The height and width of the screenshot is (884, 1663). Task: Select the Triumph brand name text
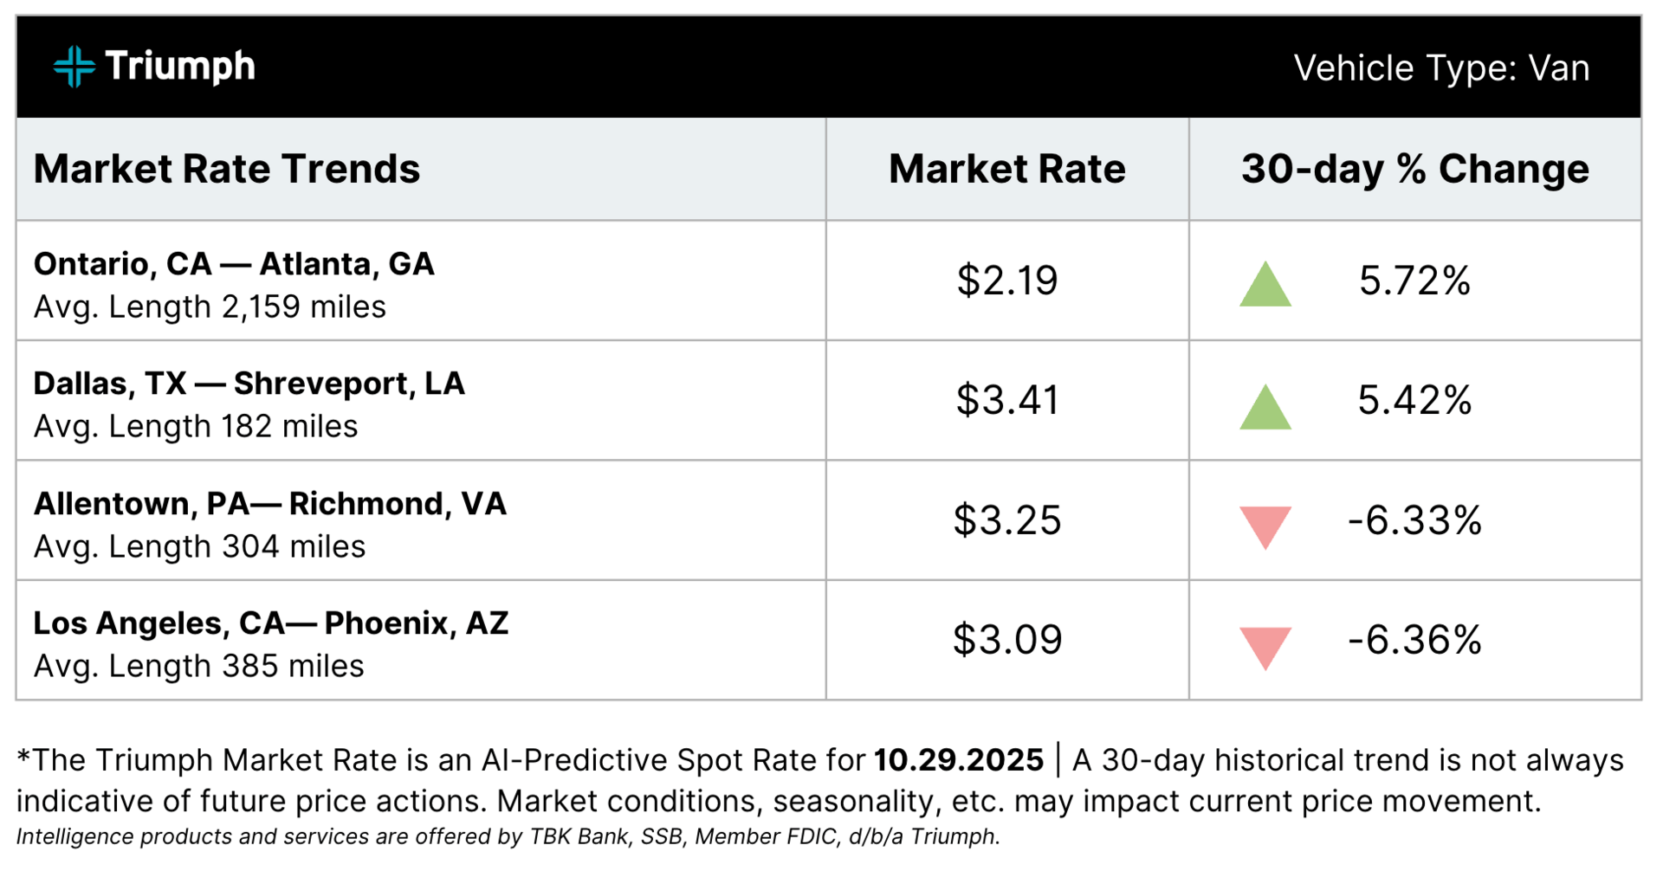180,67
